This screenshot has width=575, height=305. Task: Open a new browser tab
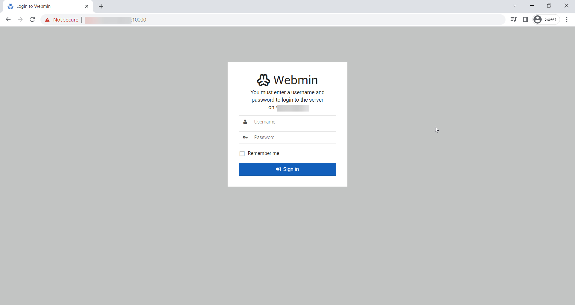pos(101,7)
